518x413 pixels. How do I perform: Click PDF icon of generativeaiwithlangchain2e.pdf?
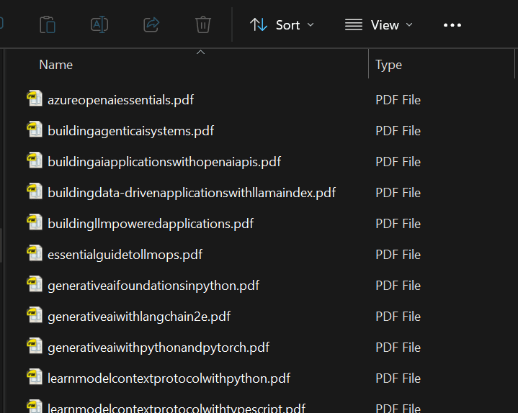coord(35,315)
